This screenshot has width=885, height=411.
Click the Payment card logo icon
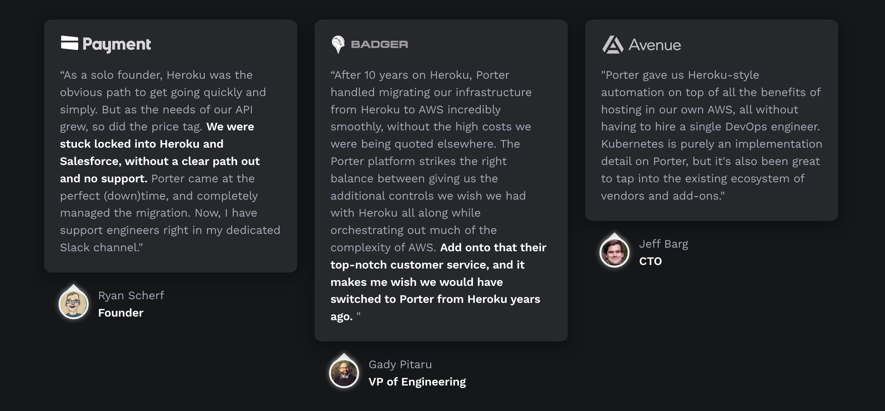(69, 43)
